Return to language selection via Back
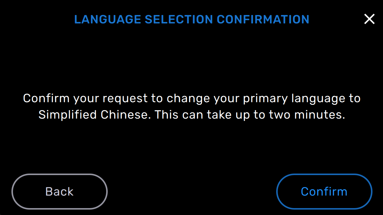383x215 pixels. coord(59,191)
